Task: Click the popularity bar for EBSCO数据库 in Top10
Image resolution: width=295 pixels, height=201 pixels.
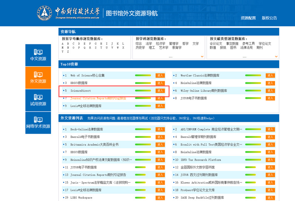Action: [143, 83]
